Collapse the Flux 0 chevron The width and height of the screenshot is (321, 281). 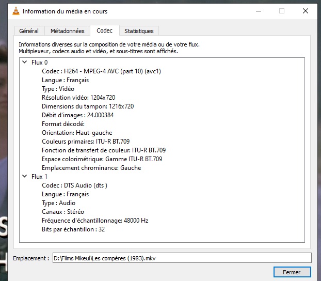[25, 62]
